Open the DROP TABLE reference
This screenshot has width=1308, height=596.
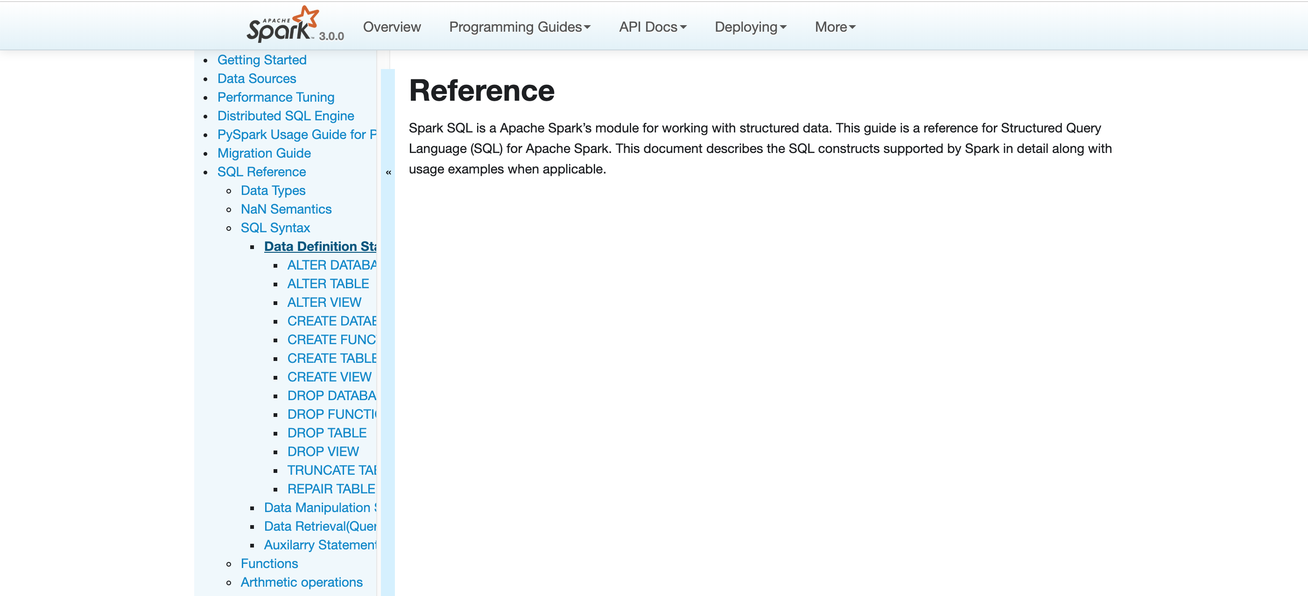[326, 433]
